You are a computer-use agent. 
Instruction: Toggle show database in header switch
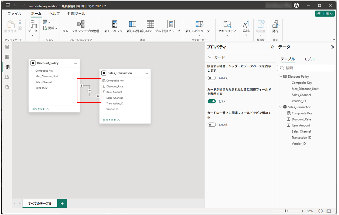click(212, 78)
